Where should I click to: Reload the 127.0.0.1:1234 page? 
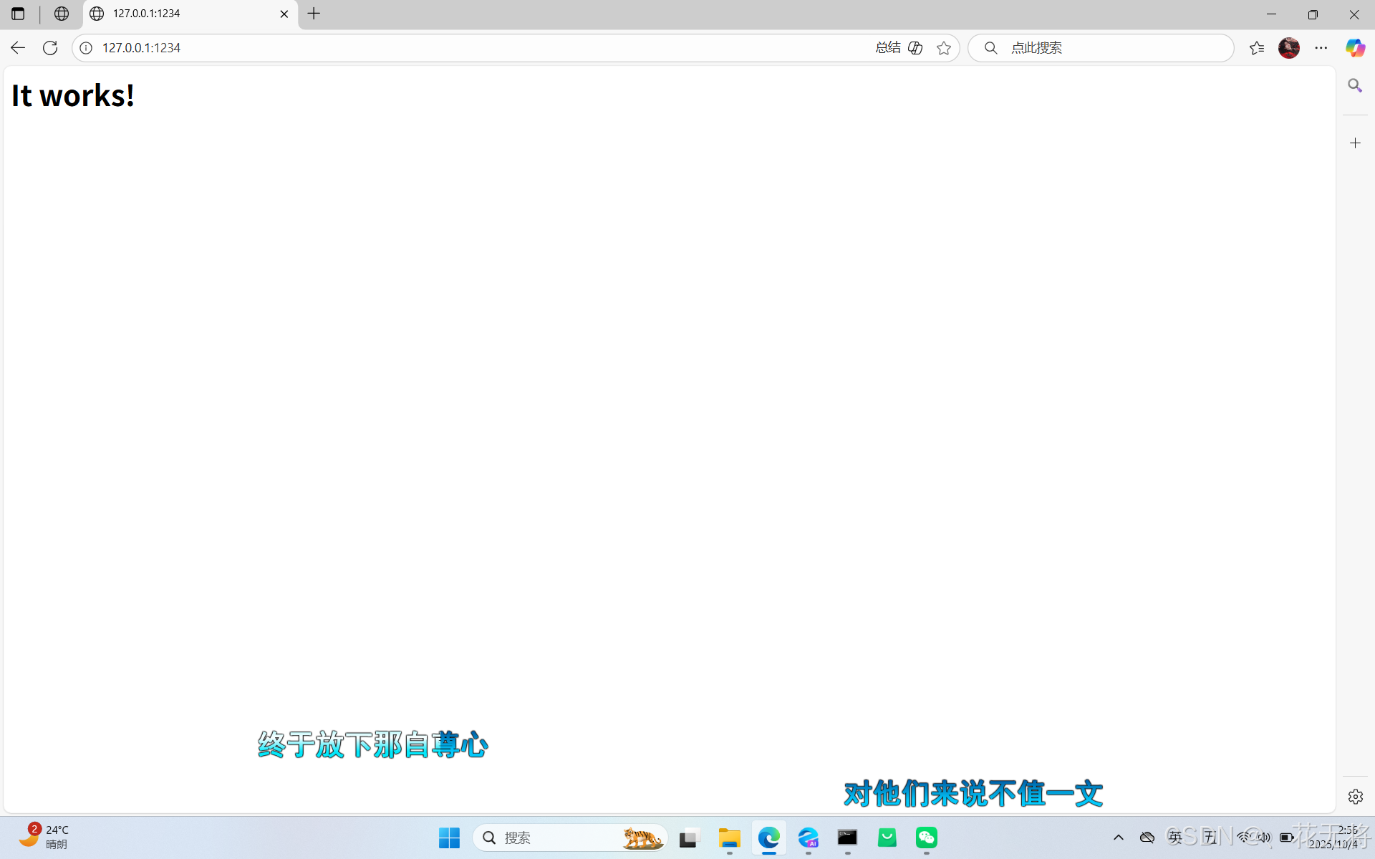pyautogui.click(x=50, y=48)
